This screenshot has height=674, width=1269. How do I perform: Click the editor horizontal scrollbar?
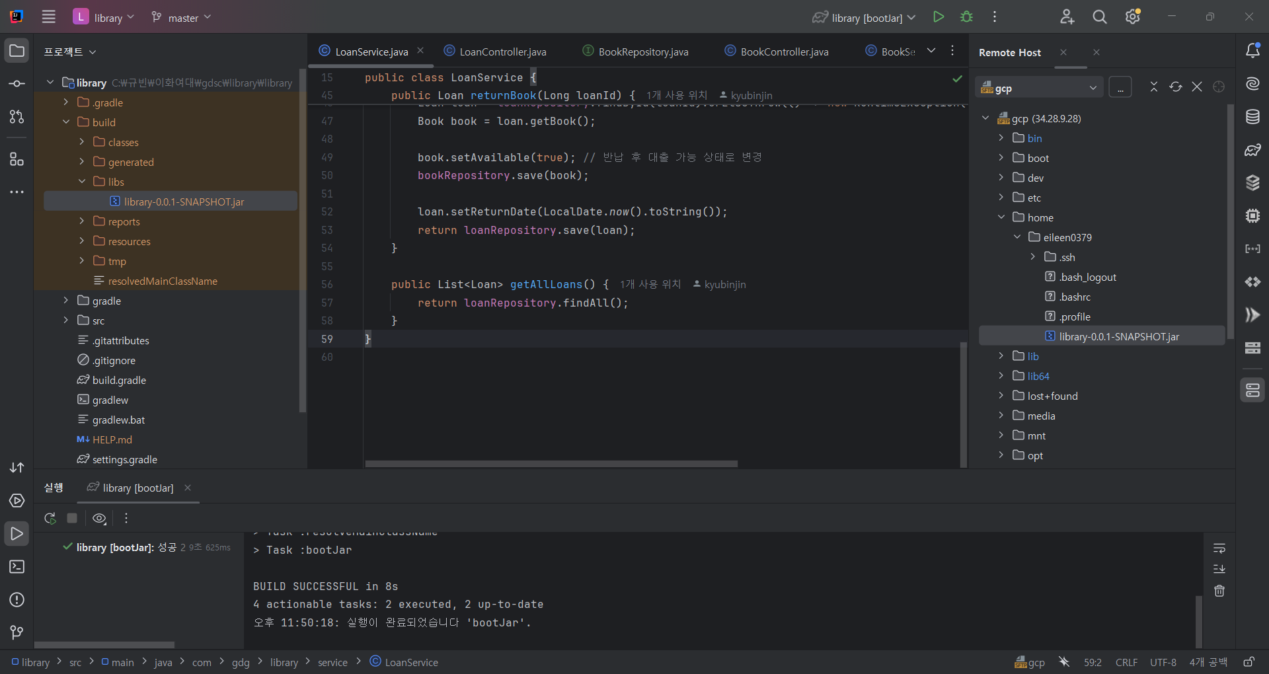(x=551, y=464)
